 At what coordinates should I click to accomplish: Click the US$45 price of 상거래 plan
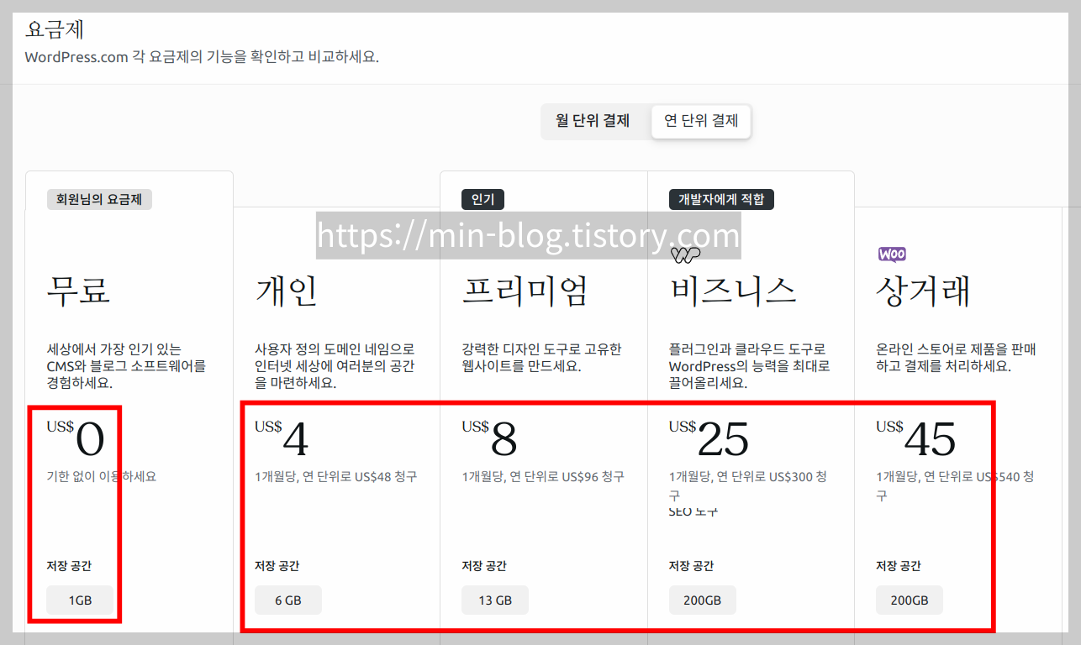(x=916, y=438)
